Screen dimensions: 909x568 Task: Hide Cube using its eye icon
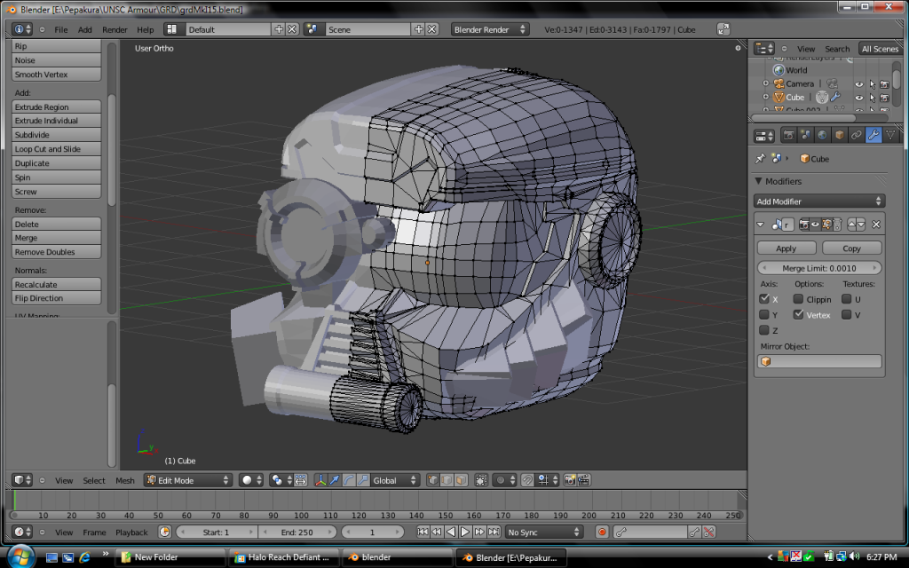859,98
